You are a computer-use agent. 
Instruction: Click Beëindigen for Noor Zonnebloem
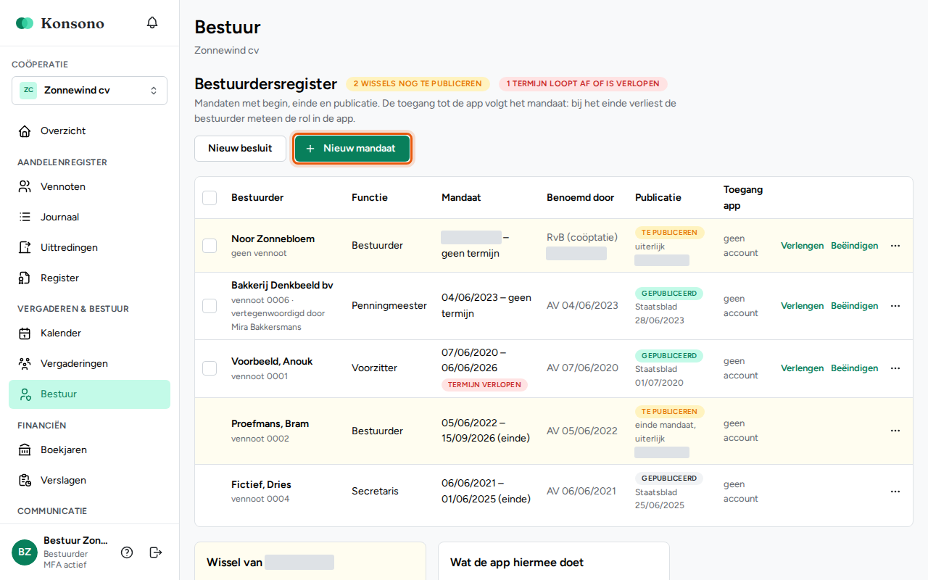click(854, 246)
